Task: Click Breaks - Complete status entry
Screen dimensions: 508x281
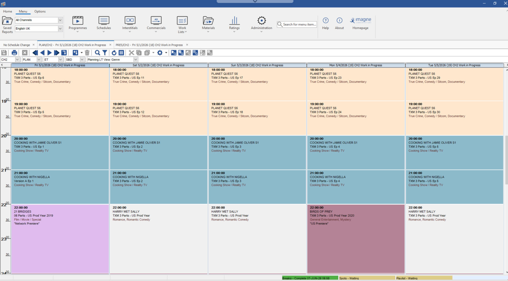Action: tap(310, 278)
